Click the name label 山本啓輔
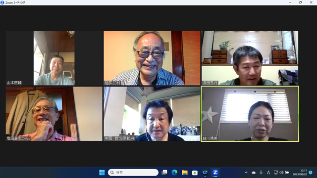 tap(14, 83)
